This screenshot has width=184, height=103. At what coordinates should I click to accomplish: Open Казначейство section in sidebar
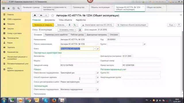[x=13, y=52]
